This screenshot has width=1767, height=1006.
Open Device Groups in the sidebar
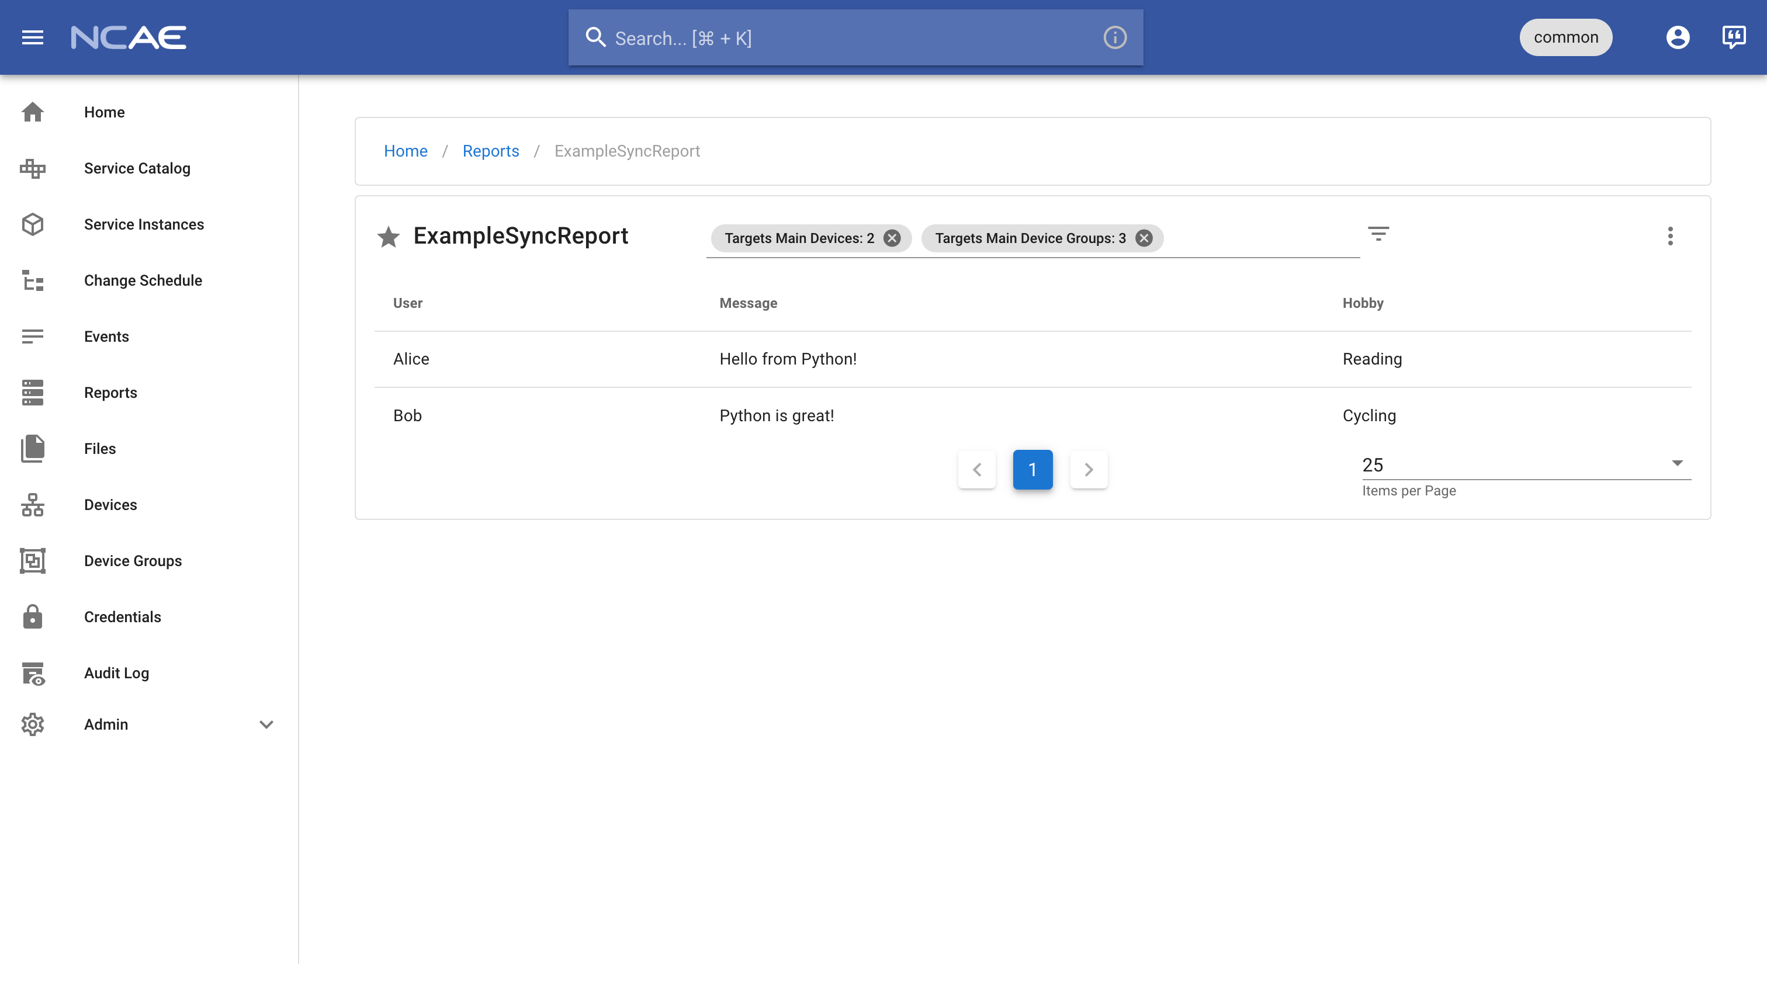click(133, 560)
